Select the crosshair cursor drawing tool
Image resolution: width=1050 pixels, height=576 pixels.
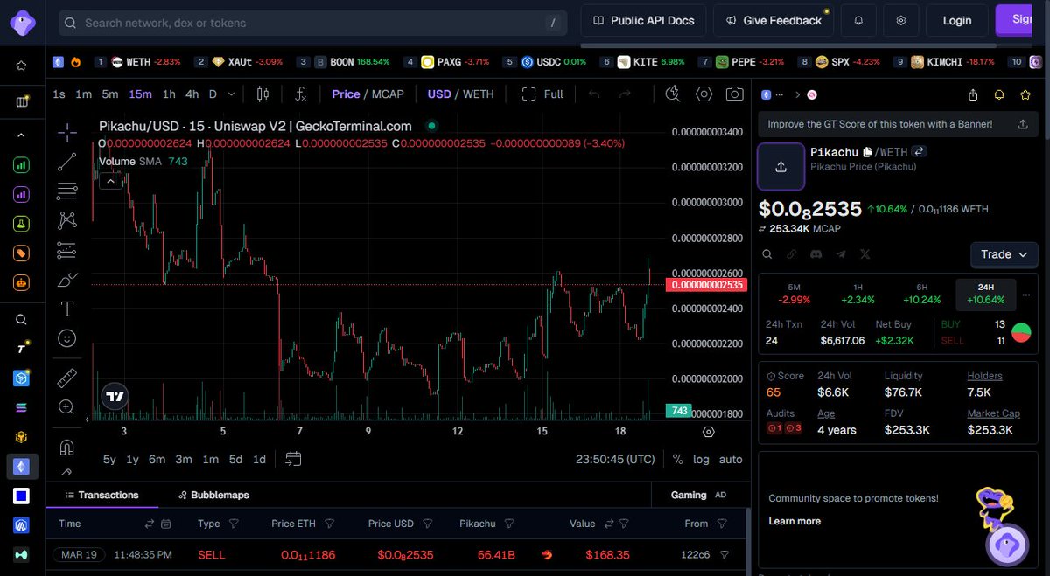tap(67, 132)
